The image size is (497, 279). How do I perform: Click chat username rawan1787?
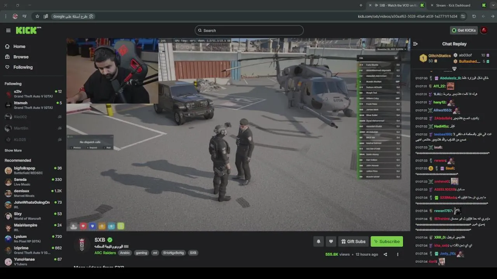pyautogui.click(x=443, y=211)
